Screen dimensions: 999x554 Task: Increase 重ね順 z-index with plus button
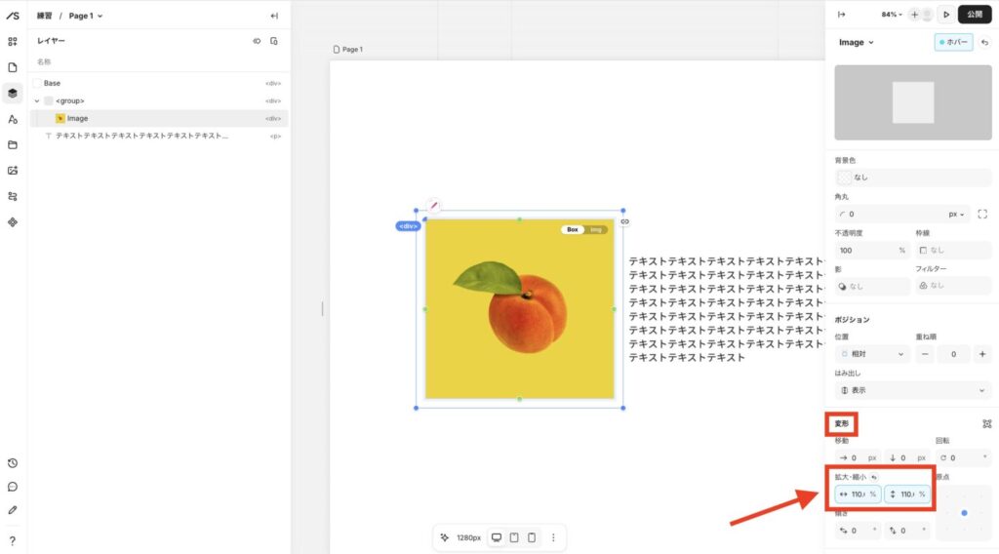tap(981, 354)
